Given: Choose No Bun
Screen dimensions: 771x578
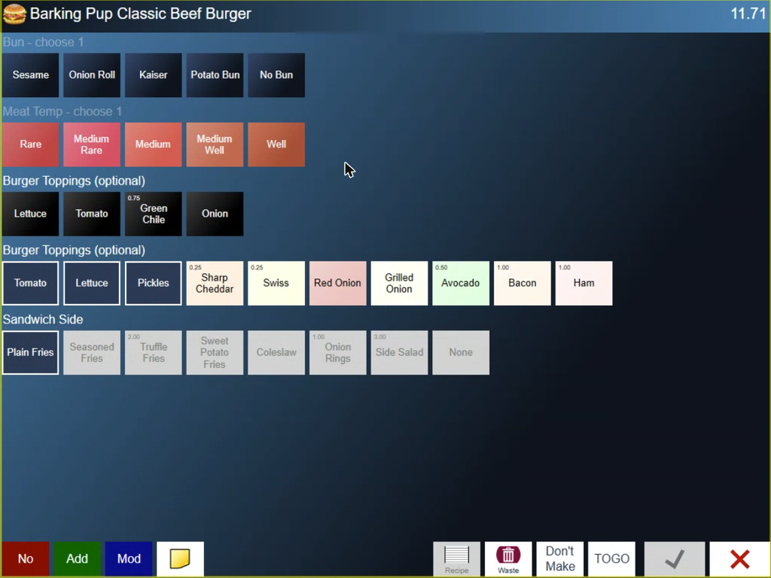Looking at the screenshot, I should click(x=276, y=75).
